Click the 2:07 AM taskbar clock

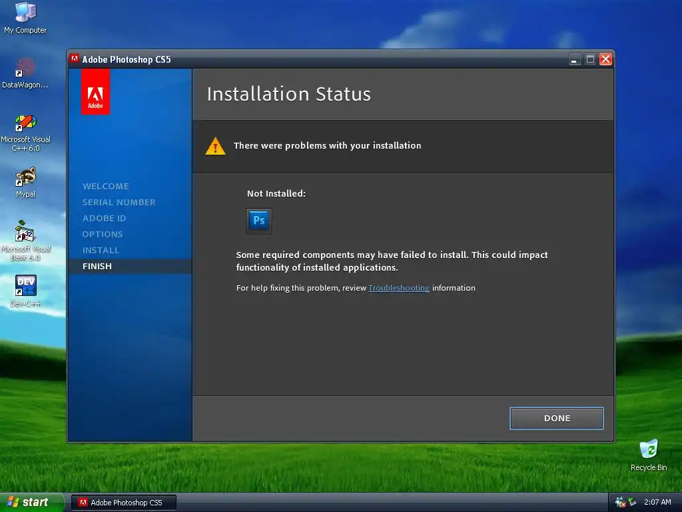(657, 502)
